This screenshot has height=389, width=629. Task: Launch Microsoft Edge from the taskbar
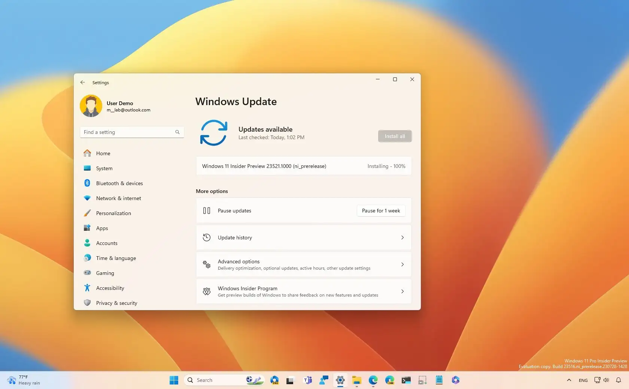click(373, 380)
